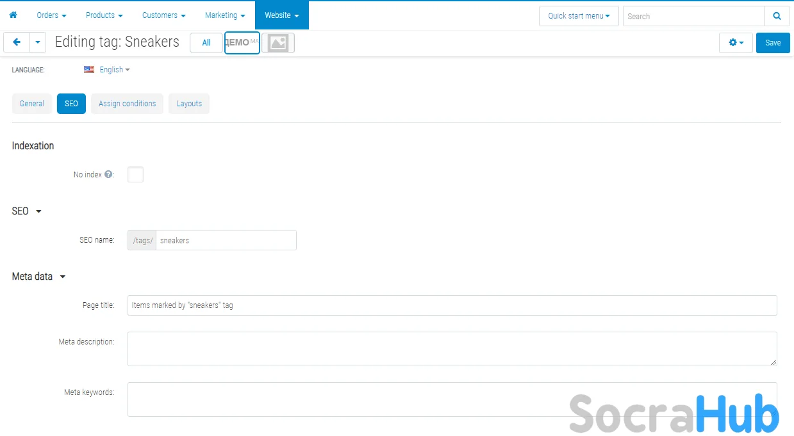Expand the Quick start menu dropdown
Screen dimensions: 794x436
[579, 16]
